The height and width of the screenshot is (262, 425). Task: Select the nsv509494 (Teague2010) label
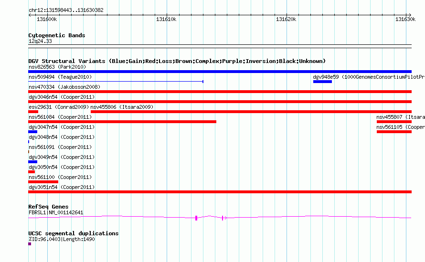pyautogui.click(x=60, y=77)
